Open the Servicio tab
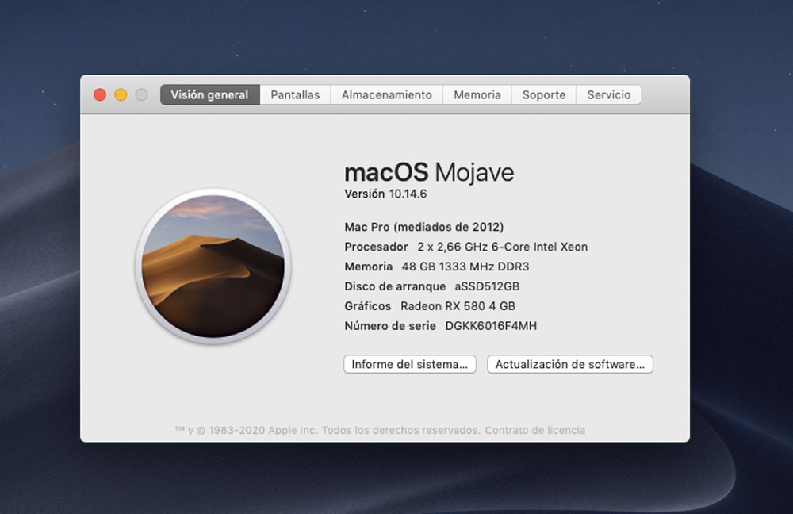Viewport: 793px width, 514px height. click(x=608, y=95)
